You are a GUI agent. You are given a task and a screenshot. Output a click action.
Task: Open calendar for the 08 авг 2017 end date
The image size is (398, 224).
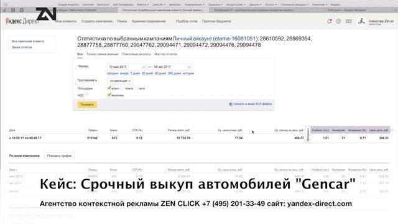(x=189, y=67)
